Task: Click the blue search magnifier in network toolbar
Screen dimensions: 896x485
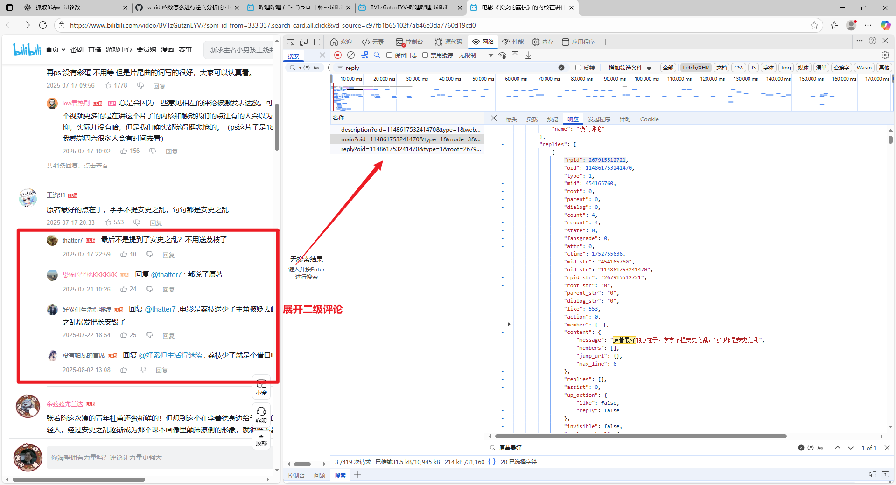Action: pos(377,55)
